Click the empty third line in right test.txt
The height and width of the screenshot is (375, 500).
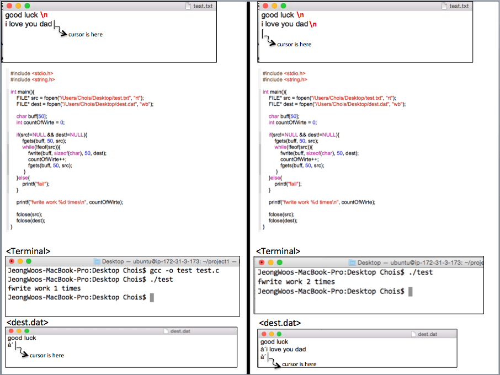click(263, 34)
